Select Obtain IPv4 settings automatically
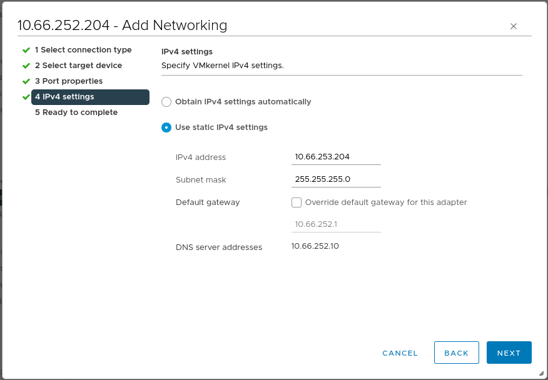The image size is (548, 380). point(166,101)
